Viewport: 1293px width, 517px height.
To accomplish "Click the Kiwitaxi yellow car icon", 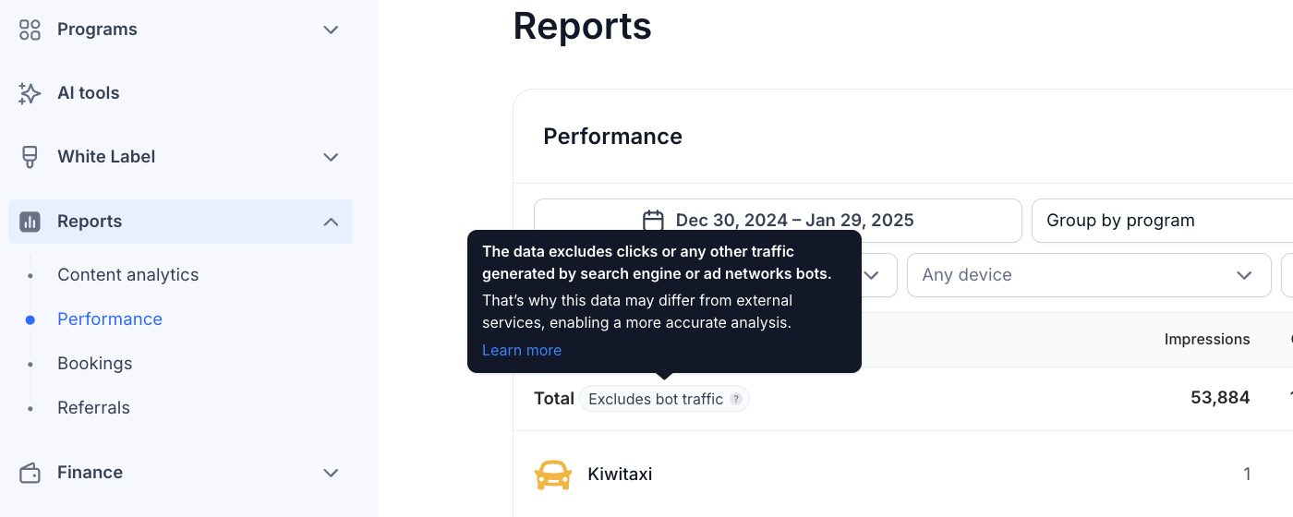I will tap(553, 475).
